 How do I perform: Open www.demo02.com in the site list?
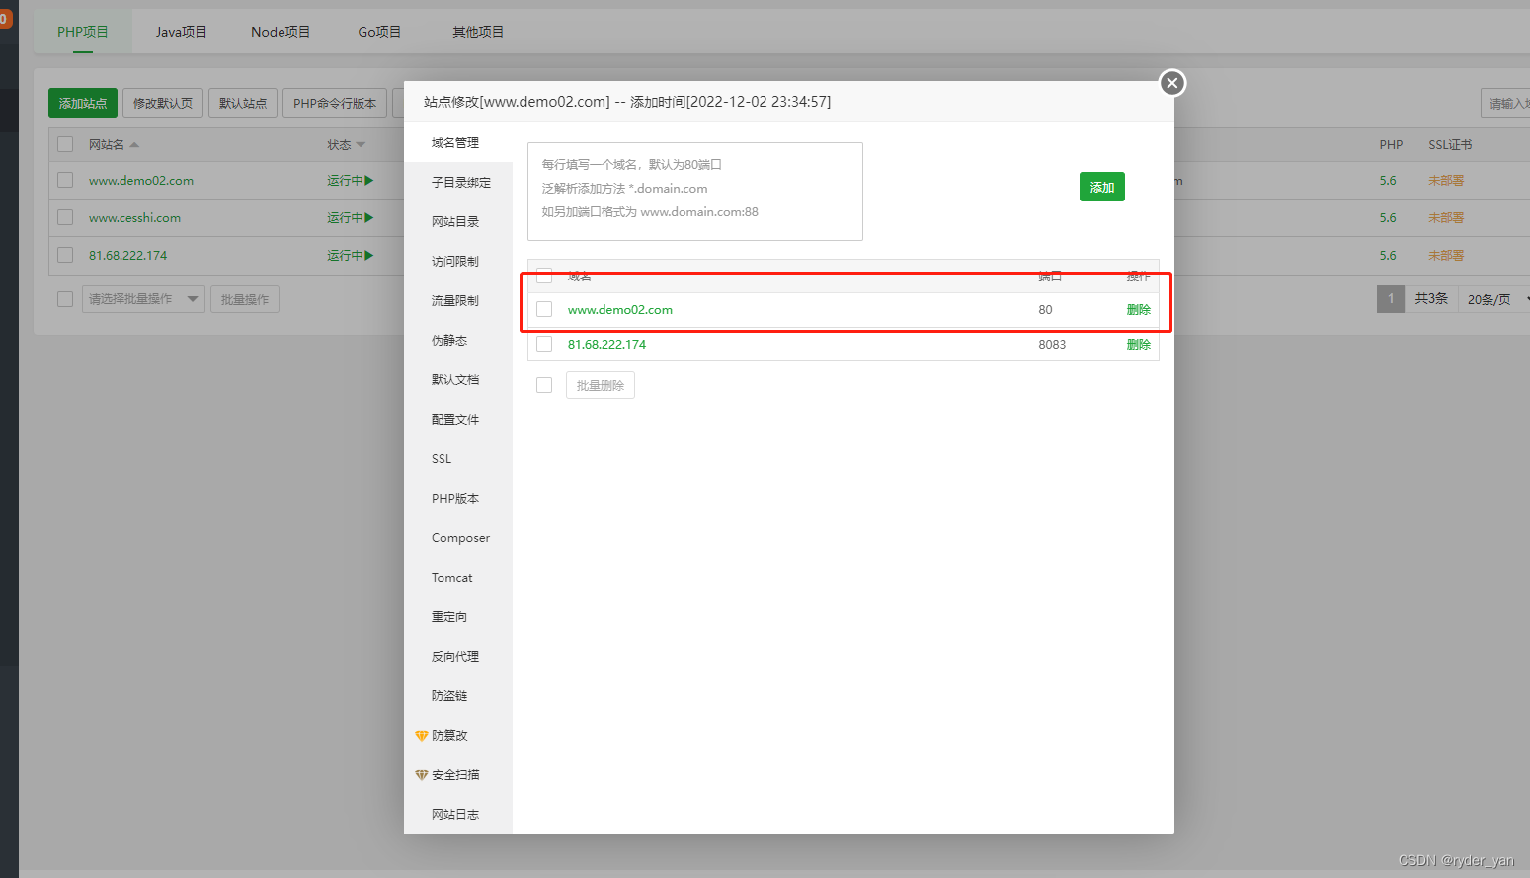coord(141,181)
